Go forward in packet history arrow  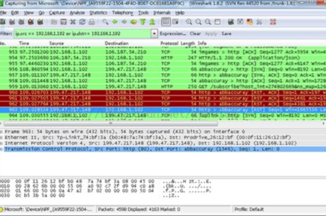click(x=124, y=22)
